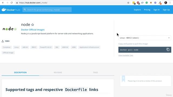Image resolution: width=173 pixels, height=97 pixels.
Task: Copy the docker pull node command
Action: tap(168, 50)
